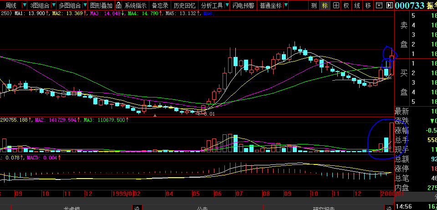This screenshot has height=210, width=437.
Task: Expand the 多图组合 dropdown
Action: [x=72, y=5]
